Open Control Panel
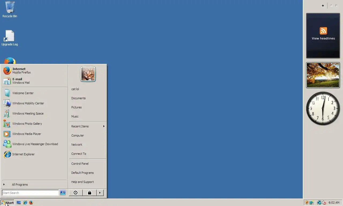The image size is (343, 206). coord(88,164)
